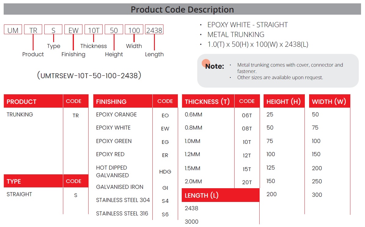Select the STAINLESS STEEL 304 option
365x227 pixels.
coord(122,200)
